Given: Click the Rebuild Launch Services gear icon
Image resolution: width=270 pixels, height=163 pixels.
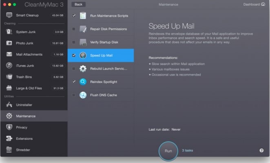Looking at the screenshot, I should [83, 68].
